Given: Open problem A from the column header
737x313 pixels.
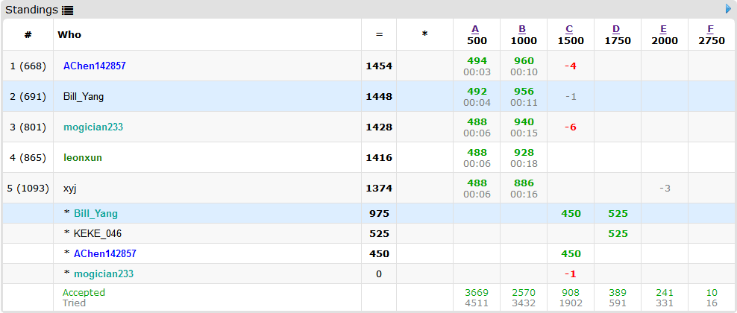Looking at the screenshot, I should pos(476,29).
